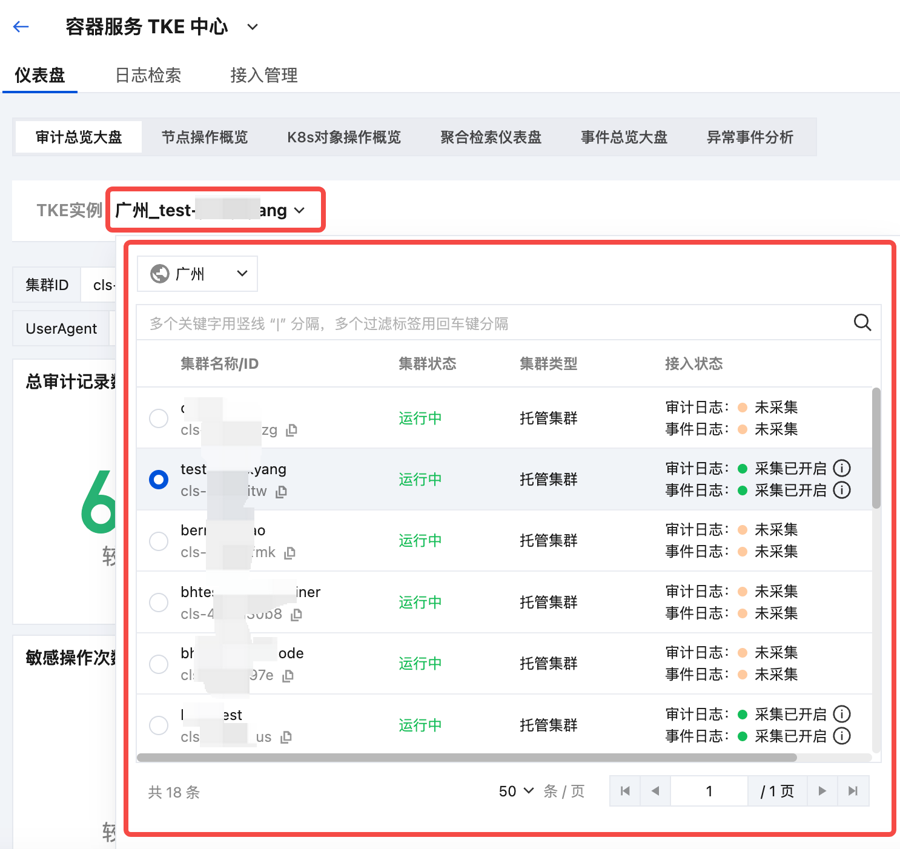Click the globe icon beside 广州
The width and height of the screenshot is (900, 849).
coord(160,274)
